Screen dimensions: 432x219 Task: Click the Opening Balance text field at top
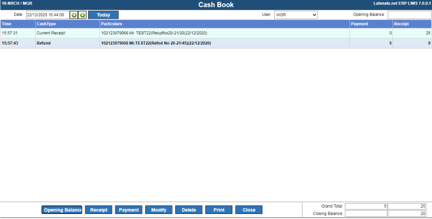click(410, 15)
